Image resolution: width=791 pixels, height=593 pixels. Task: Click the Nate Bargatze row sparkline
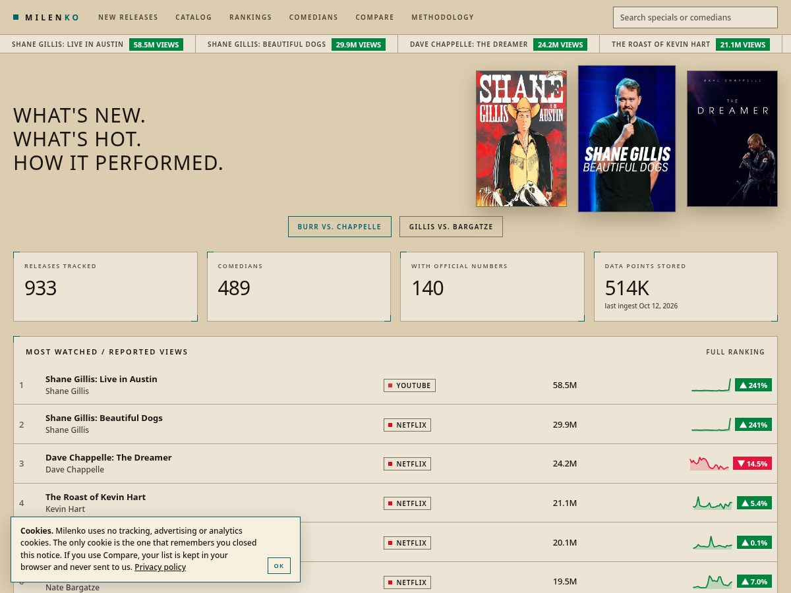[x=713, y=582]
